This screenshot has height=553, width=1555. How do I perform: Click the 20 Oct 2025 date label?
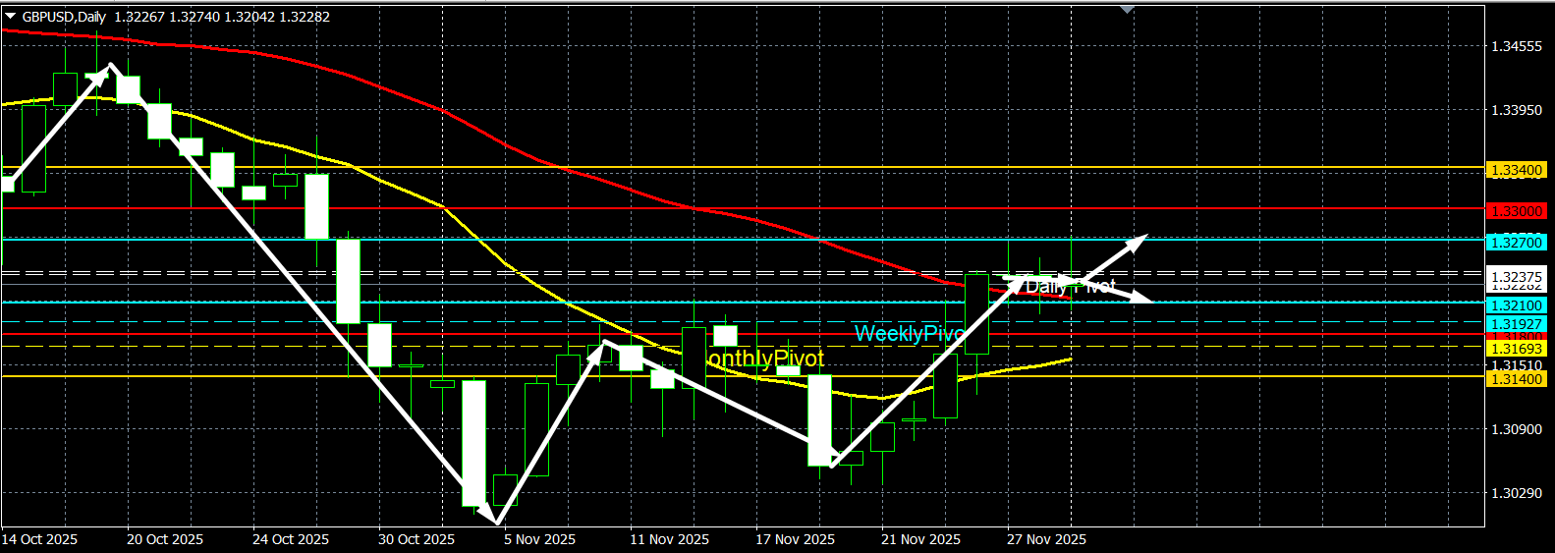click(x=165, y=539)
